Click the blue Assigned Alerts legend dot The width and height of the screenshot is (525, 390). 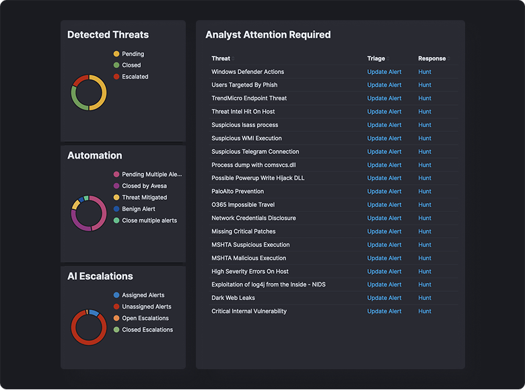click(116, 295)
